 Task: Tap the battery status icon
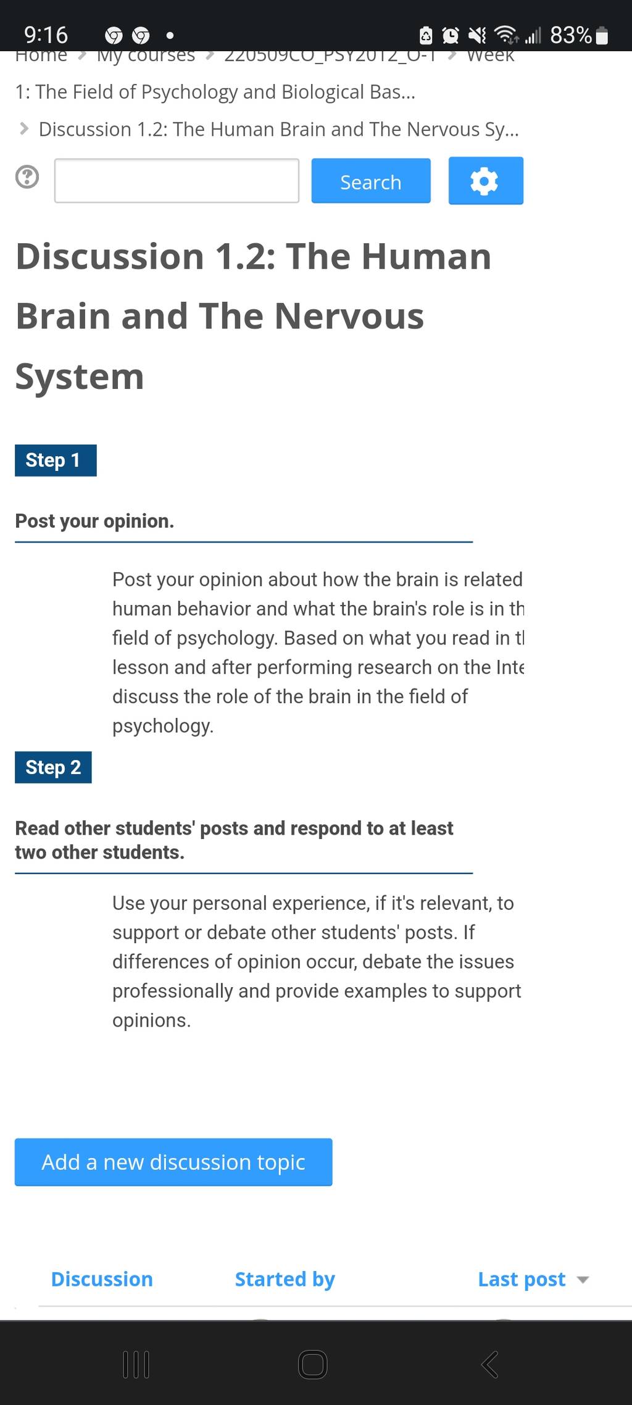[603, 36]
